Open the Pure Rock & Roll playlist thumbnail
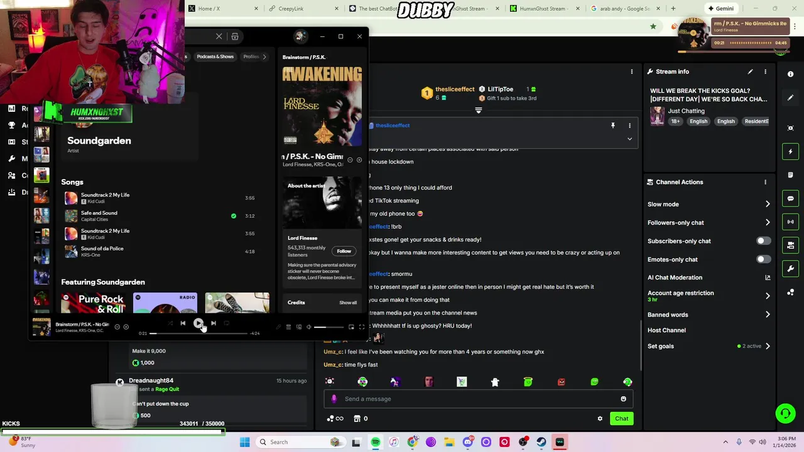Screen dimensions: 804x452 coord(93,303)
